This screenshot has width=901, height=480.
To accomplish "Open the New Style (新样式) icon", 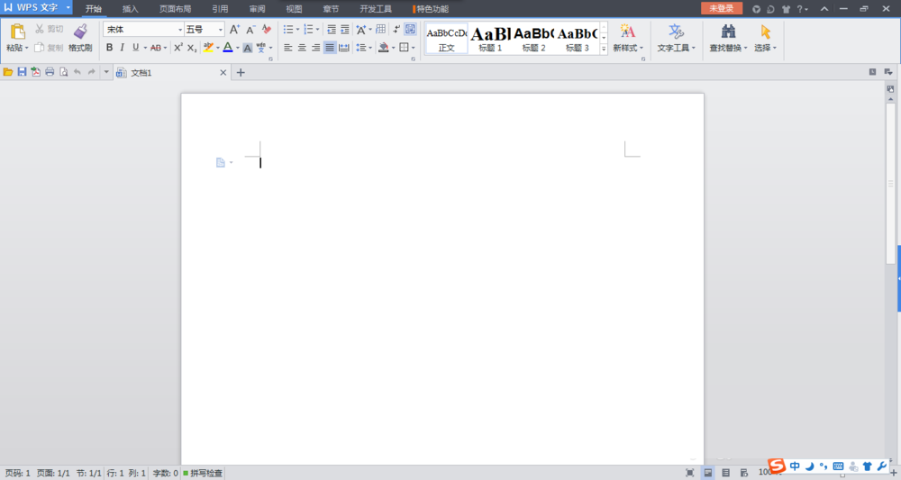I will point(627,32).
